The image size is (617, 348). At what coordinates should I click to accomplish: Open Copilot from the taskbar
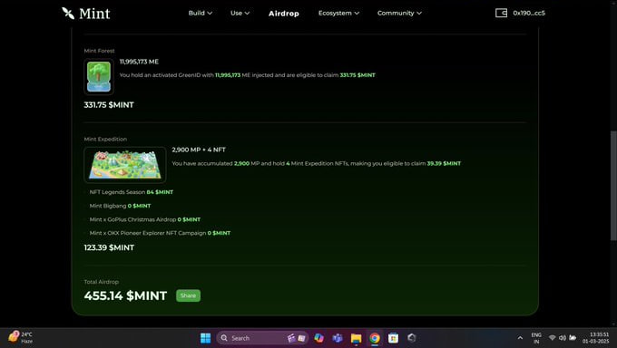318,338
